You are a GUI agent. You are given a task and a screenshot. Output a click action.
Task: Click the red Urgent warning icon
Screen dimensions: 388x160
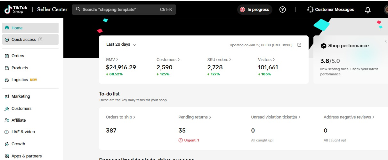click(181, 140)
